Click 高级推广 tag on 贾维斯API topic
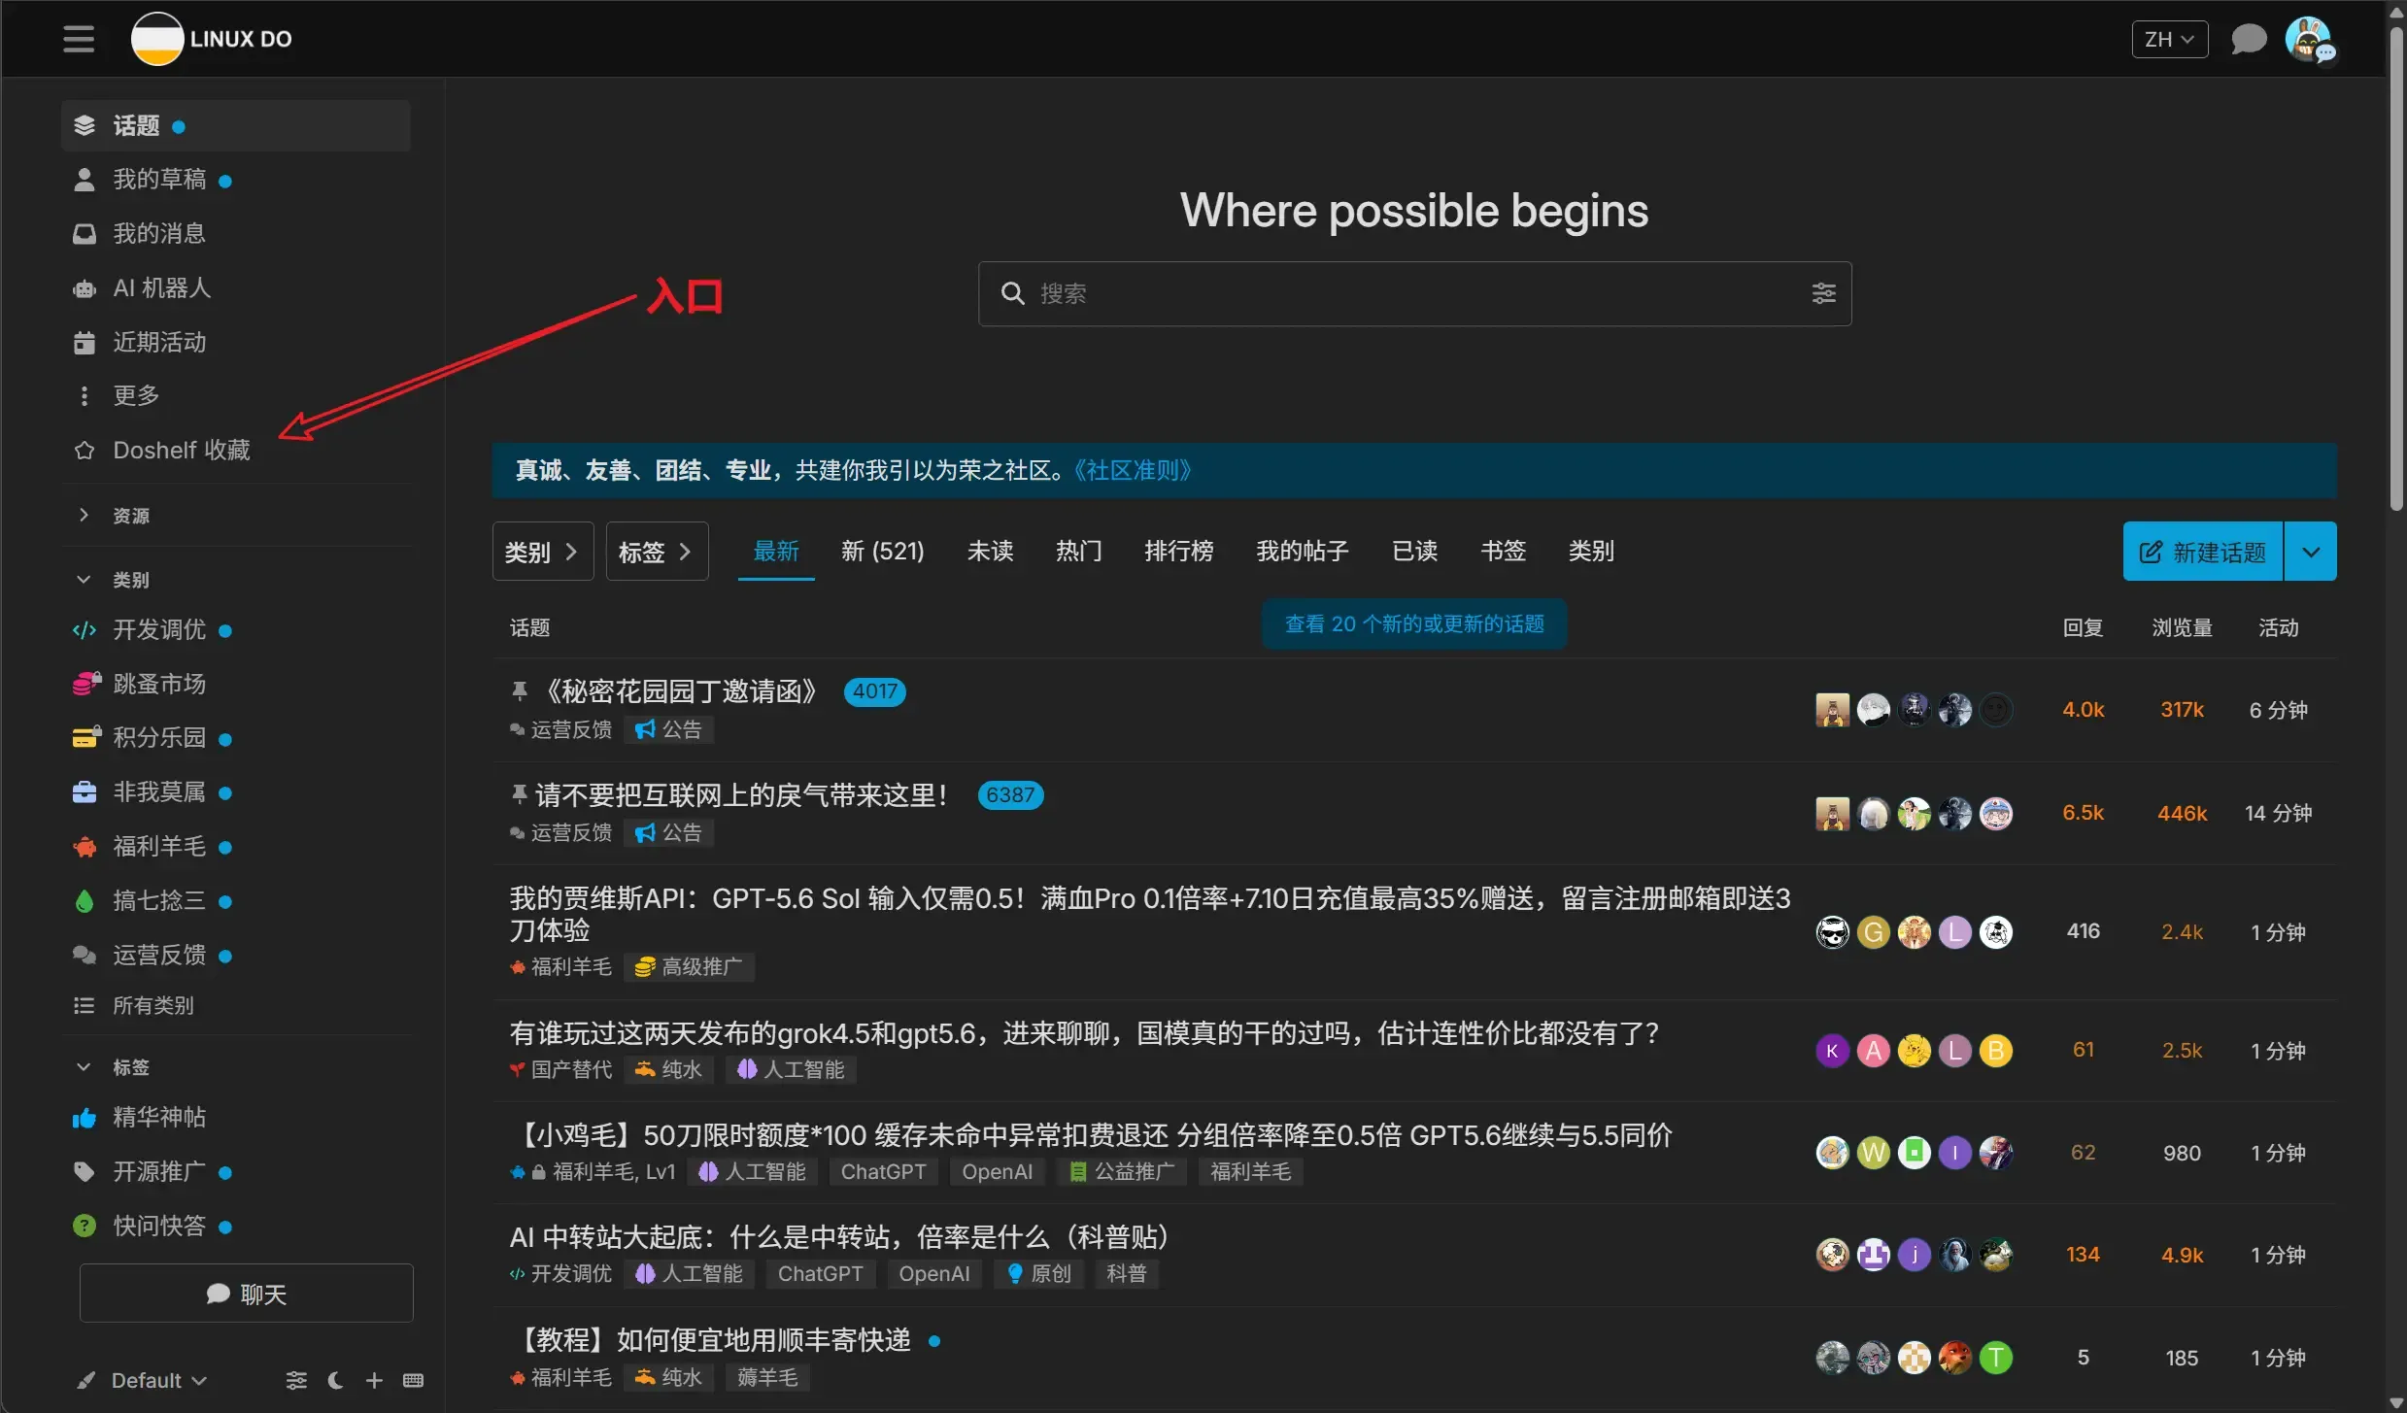The height and width of the screenshot is (1413, 2407). tap(689, 967)
